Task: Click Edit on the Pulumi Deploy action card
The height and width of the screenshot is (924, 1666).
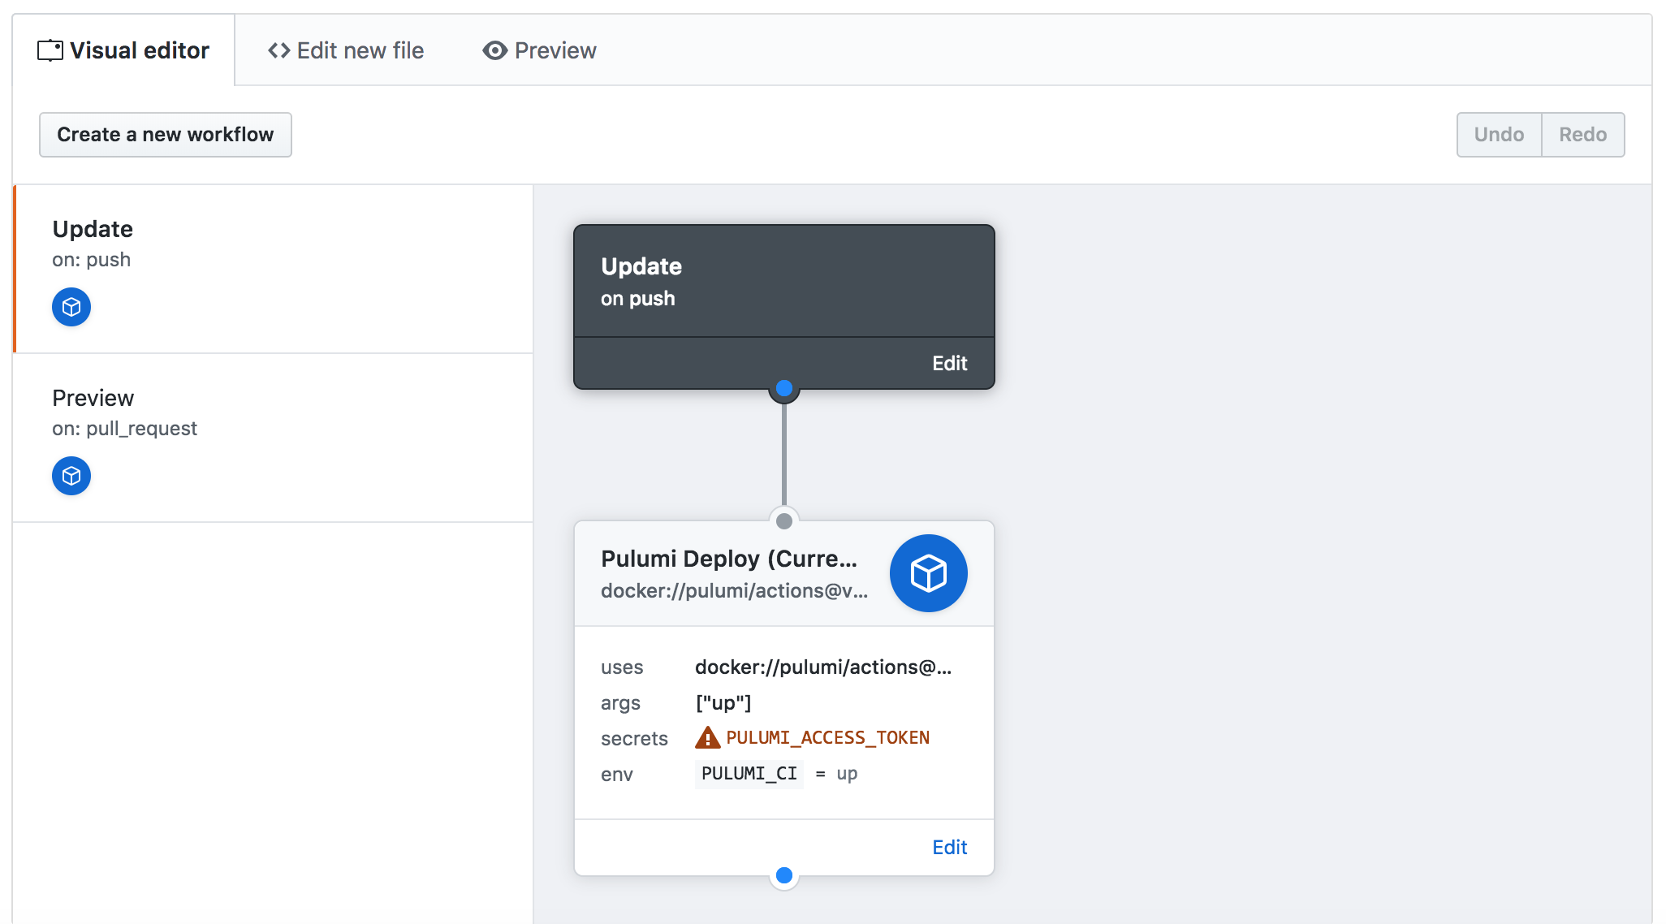Action: click(x=949, y=847)
